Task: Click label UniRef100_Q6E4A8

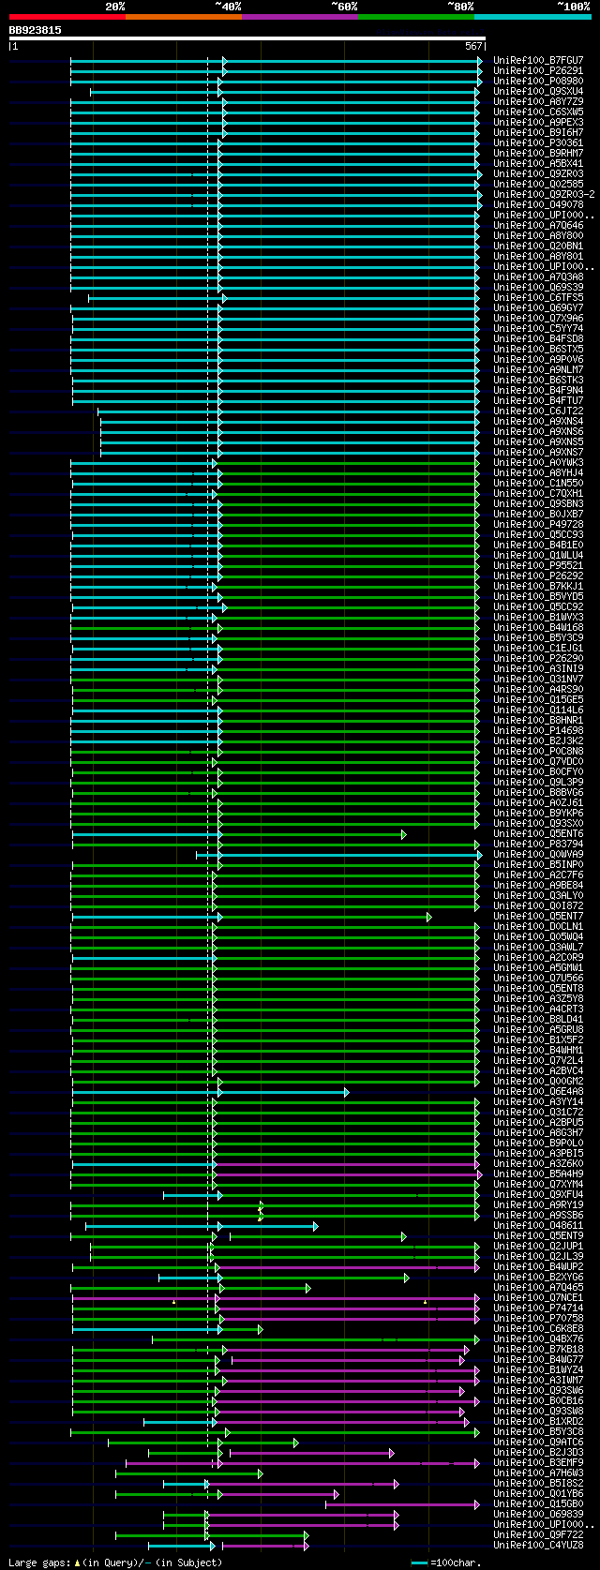Action: tap(538, 1091)
